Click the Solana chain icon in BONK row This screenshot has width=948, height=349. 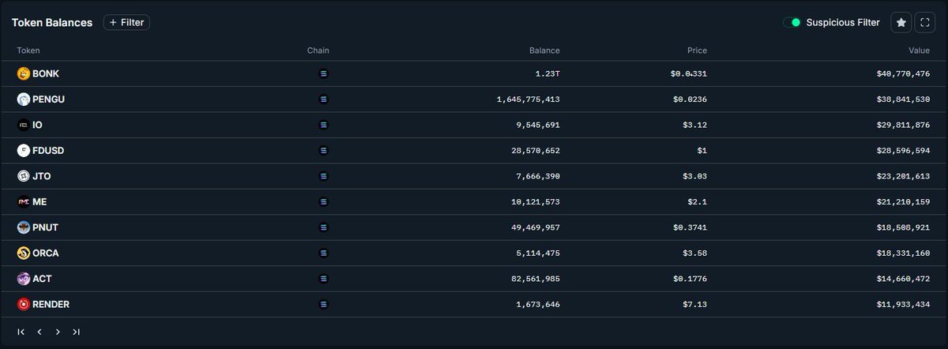pos(322,73)
